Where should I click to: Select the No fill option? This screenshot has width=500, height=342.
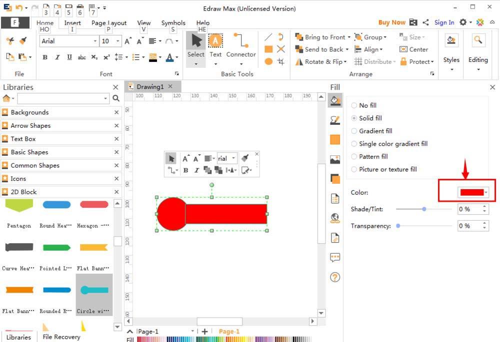[354, 105]
